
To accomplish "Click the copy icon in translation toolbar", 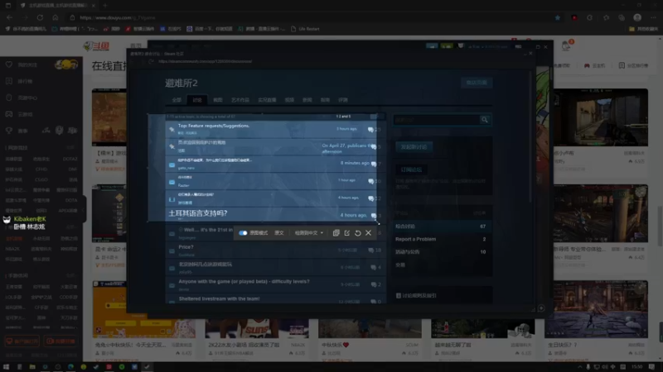I will pos(336,233).
